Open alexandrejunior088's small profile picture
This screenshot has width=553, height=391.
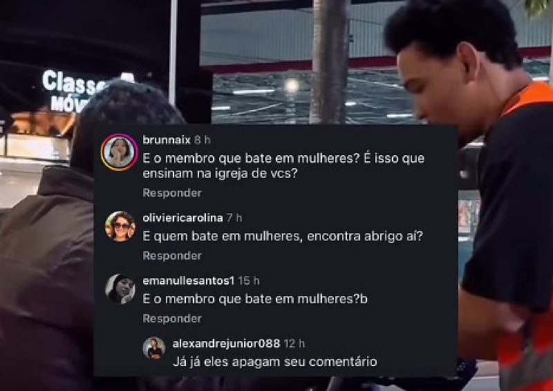154,348
